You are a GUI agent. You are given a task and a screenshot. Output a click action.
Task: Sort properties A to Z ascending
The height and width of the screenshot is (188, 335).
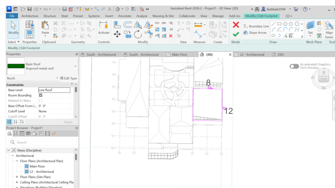coord(15,122)
